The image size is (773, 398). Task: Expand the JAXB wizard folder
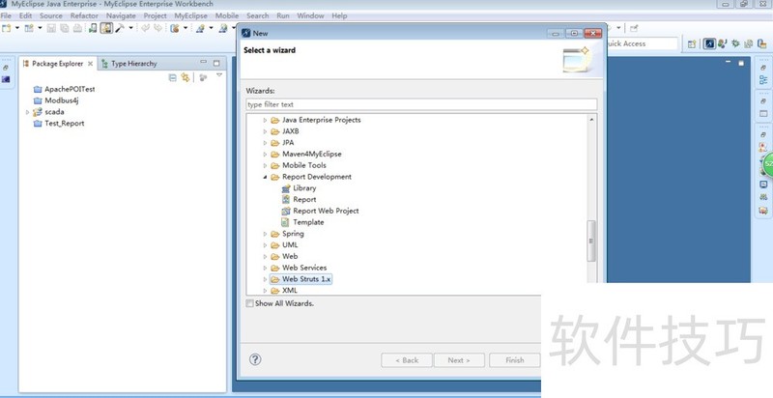[x=265, y=131]
